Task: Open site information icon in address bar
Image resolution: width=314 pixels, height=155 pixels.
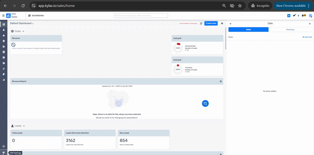Action: tap(34, 5)
